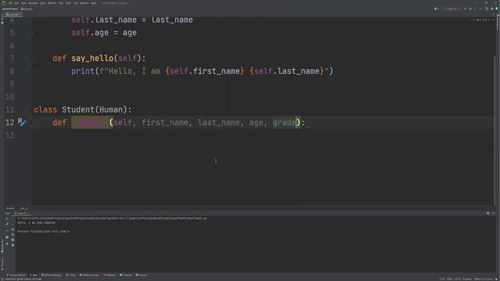
Task: Collapse the __init__ method on line 12
Action: point(31,123)
